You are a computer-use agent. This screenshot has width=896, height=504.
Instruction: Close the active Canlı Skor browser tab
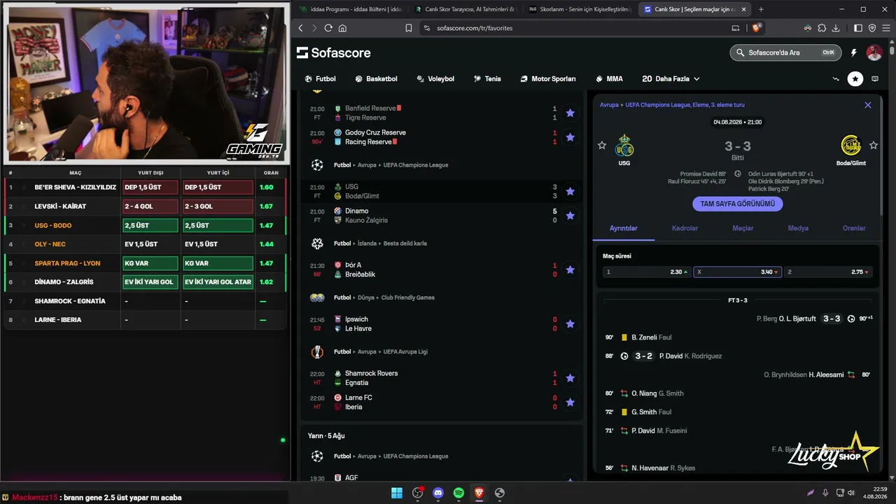coord(743,9)
